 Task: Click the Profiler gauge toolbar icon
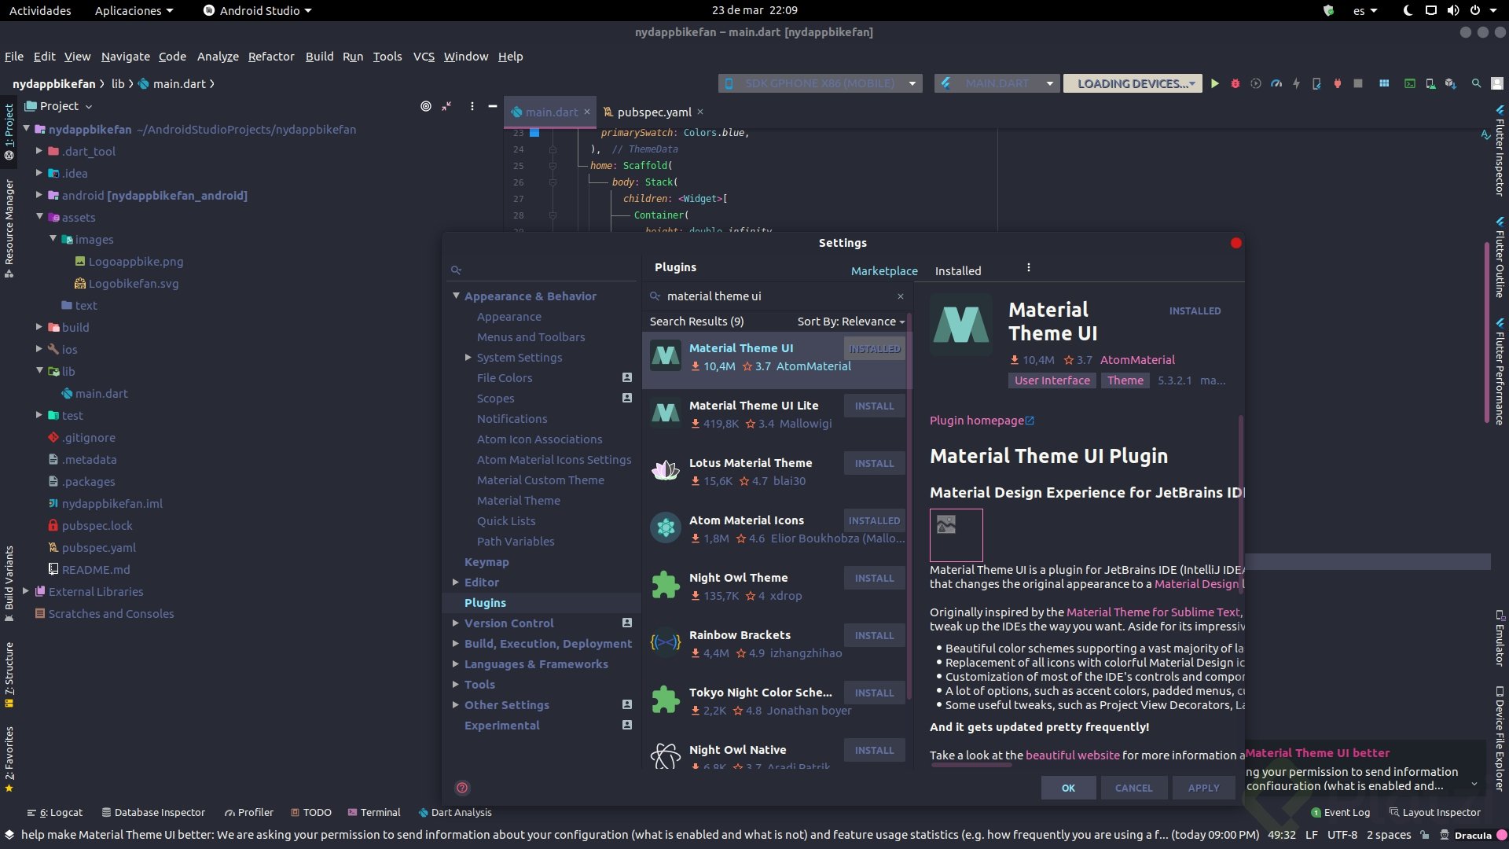1276,83
